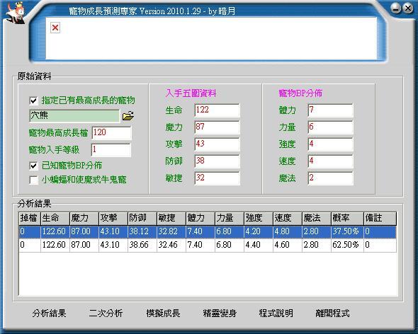The image size is (418, 334).
Task: Toggle 指定已有最高成長的寵物 checkbox
Action: [x=33, y=100]
